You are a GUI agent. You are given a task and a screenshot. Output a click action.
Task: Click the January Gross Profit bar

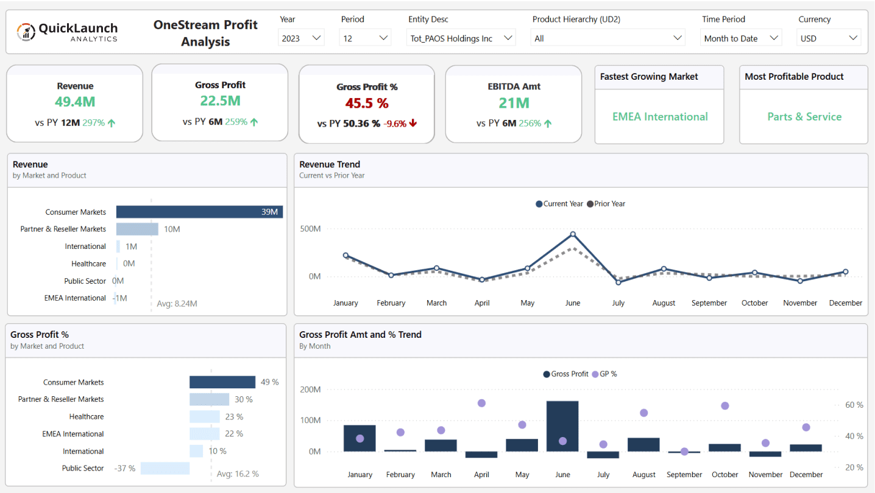click(360, 438)
